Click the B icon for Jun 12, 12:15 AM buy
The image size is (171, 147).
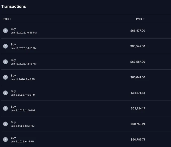[5, 62]
